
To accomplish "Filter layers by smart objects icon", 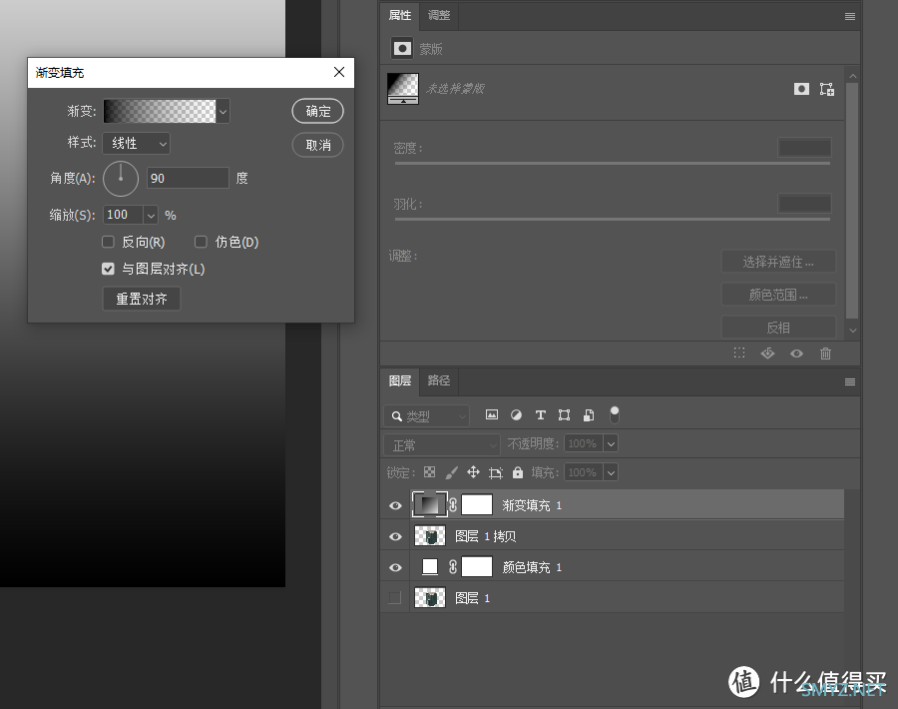I will [x=588, y=415].
